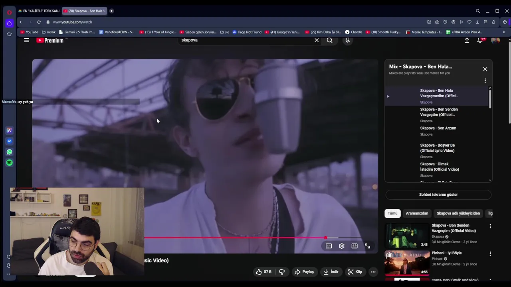Open options for Skapova - Ben Senden Vazgeçtim recommendation
The image size is (511, 287).
490,226
